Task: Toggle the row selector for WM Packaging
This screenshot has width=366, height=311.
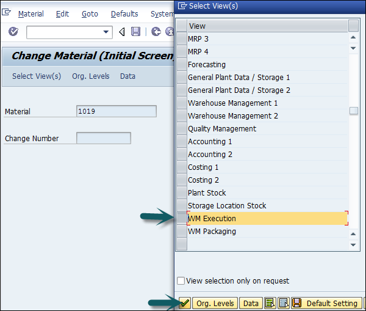Action: [182, 232]
